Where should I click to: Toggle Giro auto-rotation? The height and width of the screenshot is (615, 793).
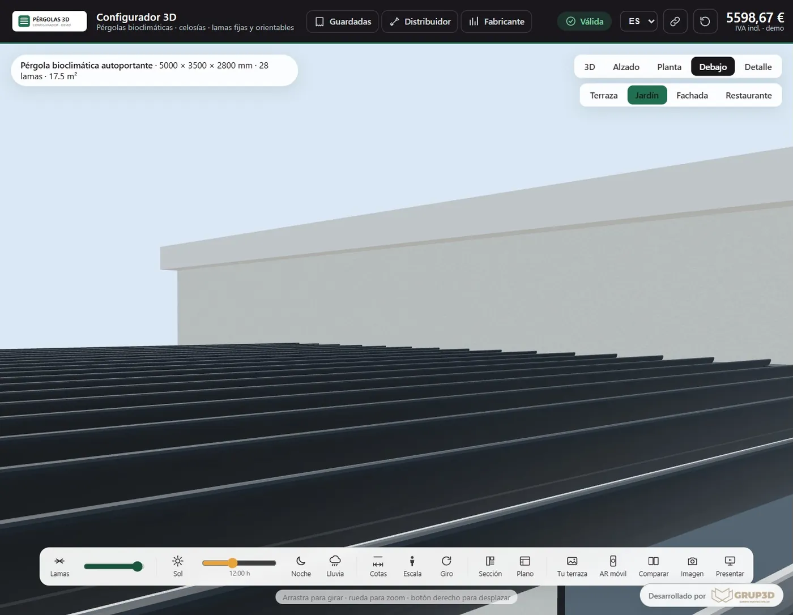pyautogui.click(x=446, y=566)
